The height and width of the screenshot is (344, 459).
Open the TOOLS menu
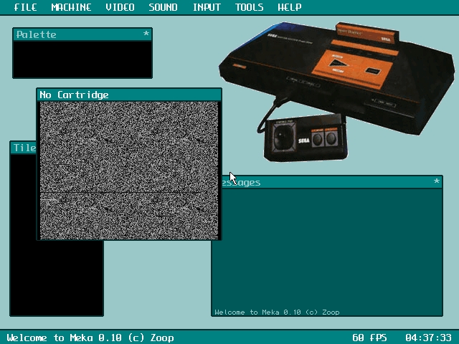[249, 7]
